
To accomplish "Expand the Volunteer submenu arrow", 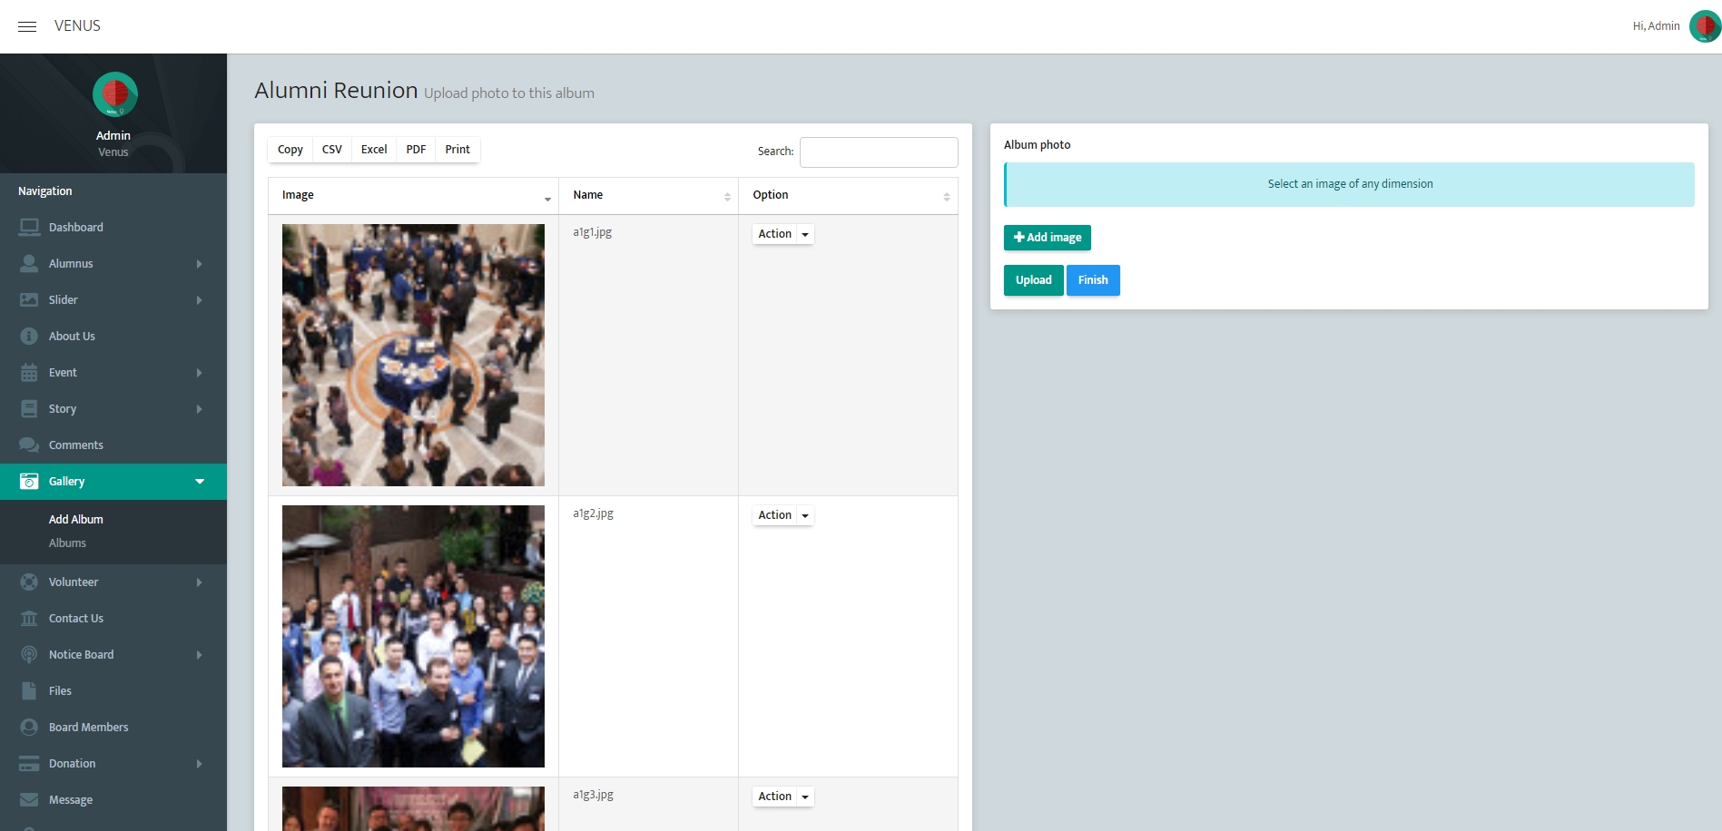I will (x=199, y=582).
